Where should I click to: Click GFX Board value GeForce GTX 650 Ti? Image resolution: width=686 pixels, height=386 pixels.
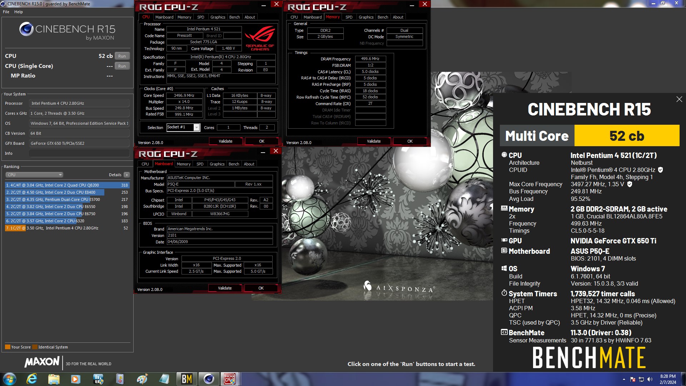click(79, 143)
